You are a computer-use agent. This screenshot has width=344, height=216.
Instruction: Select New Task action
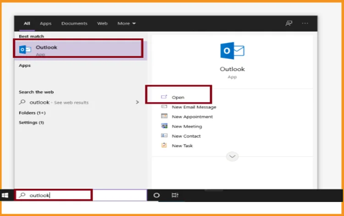[182, 146]
